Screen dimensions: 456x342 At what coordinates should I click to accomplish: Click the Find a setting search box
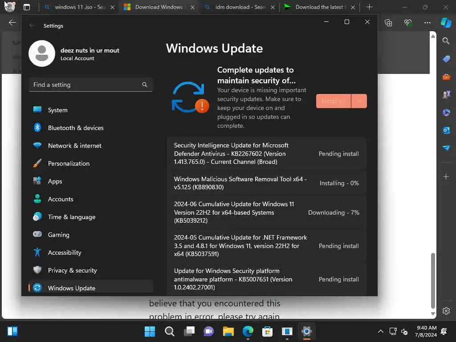pos(91,85)
